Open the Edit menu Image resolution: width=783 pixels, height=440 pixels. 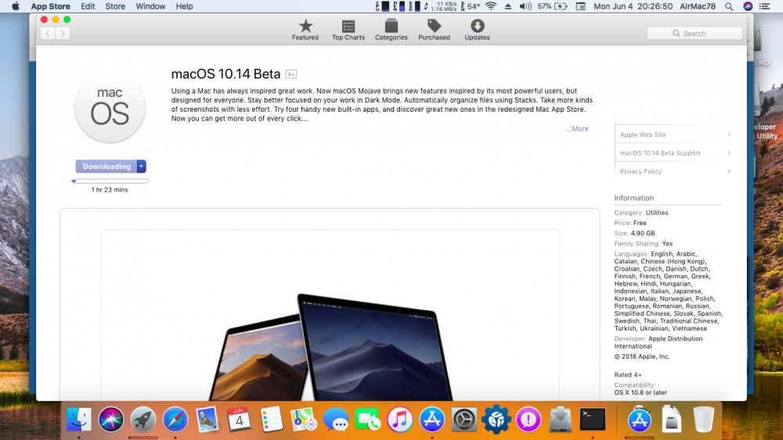(x=88, y=6)
